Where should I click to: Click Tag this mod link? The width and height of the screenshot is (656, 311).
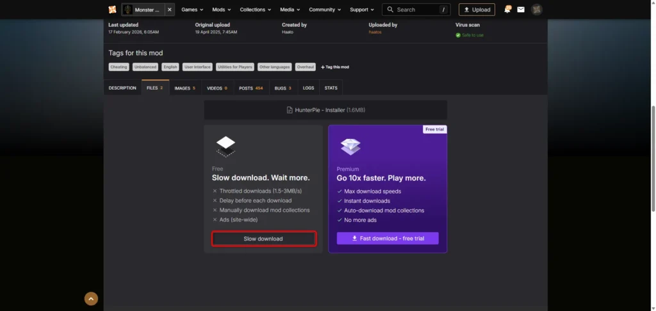334,67
